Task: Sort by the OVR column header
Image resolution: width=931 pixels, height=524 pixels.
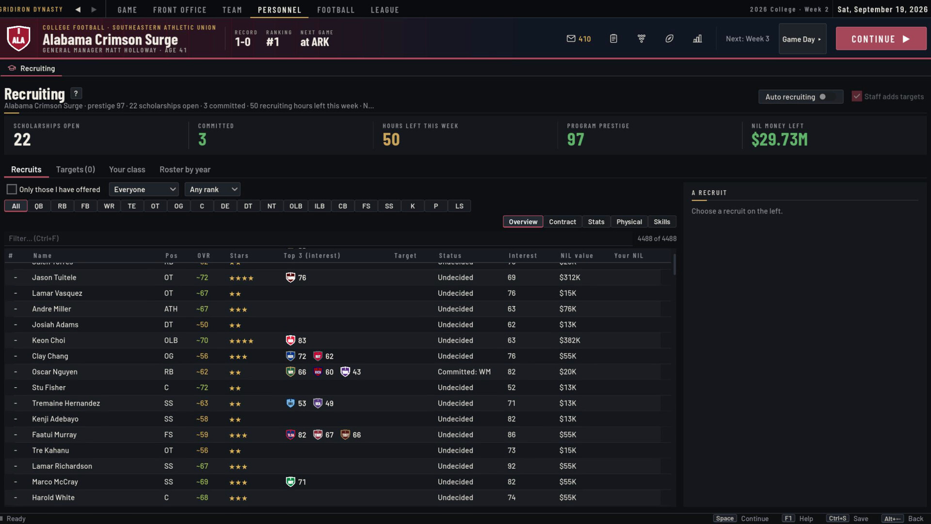Action: tap(204, 256)
